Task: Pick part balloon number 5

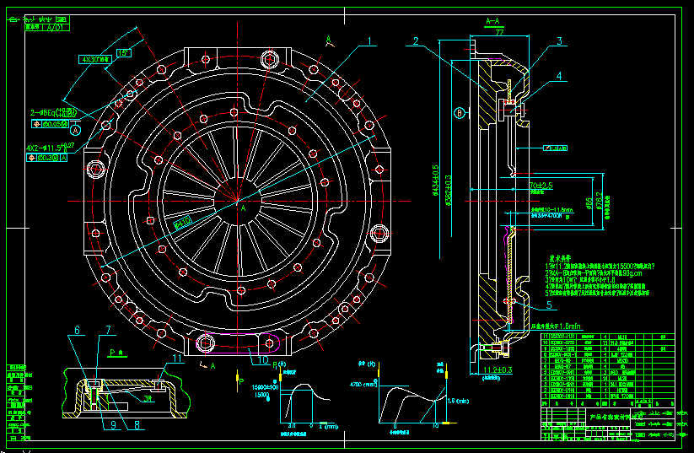Action: (547, 304)
